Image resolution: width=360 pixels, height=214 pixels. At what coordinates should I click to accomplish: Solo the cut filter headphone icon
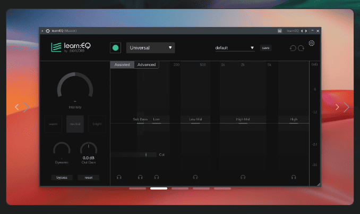point(119,177)
